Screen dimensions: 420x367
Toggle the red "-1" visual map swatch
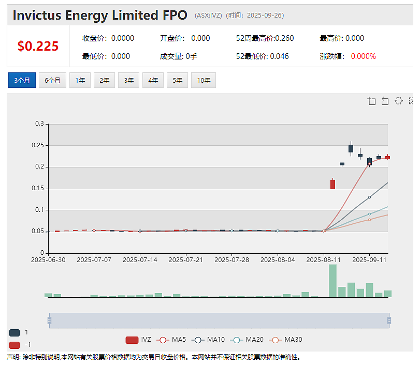(x=15, y=345)
